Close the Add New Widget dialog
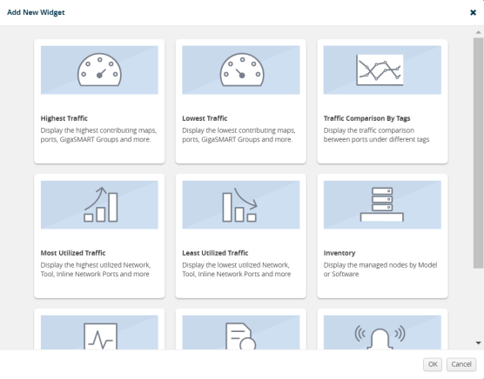The height and width of the screenshot is (379, 484). [x=473, y=12]
